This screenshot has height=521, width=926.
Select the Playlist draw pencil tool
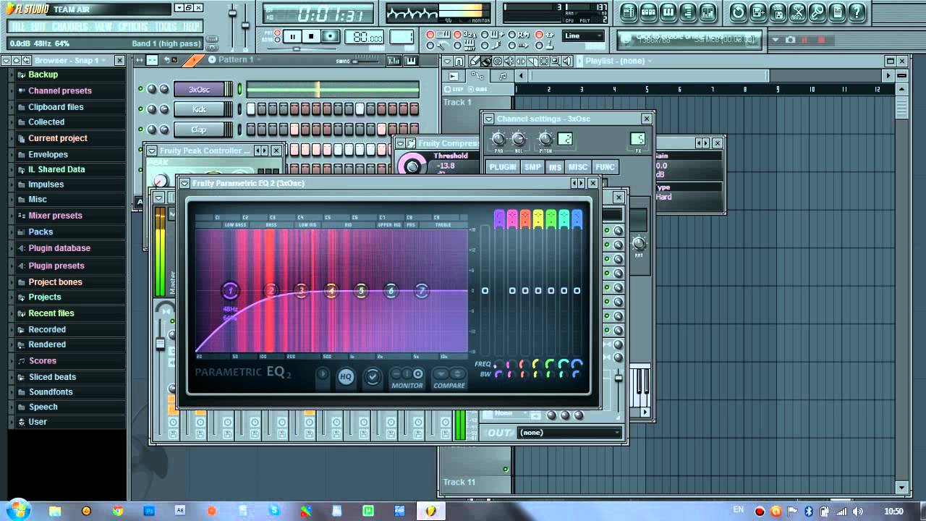pos(474,61)
